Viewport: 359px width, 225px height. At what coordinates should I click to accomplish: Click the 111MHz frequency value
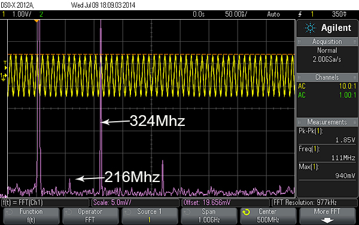(x=343, y=158)
